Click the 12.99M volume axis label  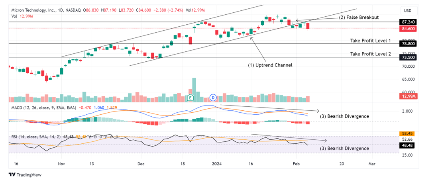[409, 96]
